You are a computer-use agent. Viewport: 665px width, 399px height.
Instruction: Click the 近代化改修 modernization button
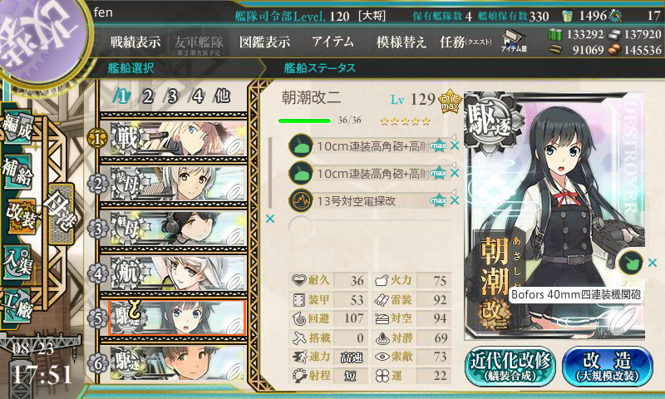point(510,367)
